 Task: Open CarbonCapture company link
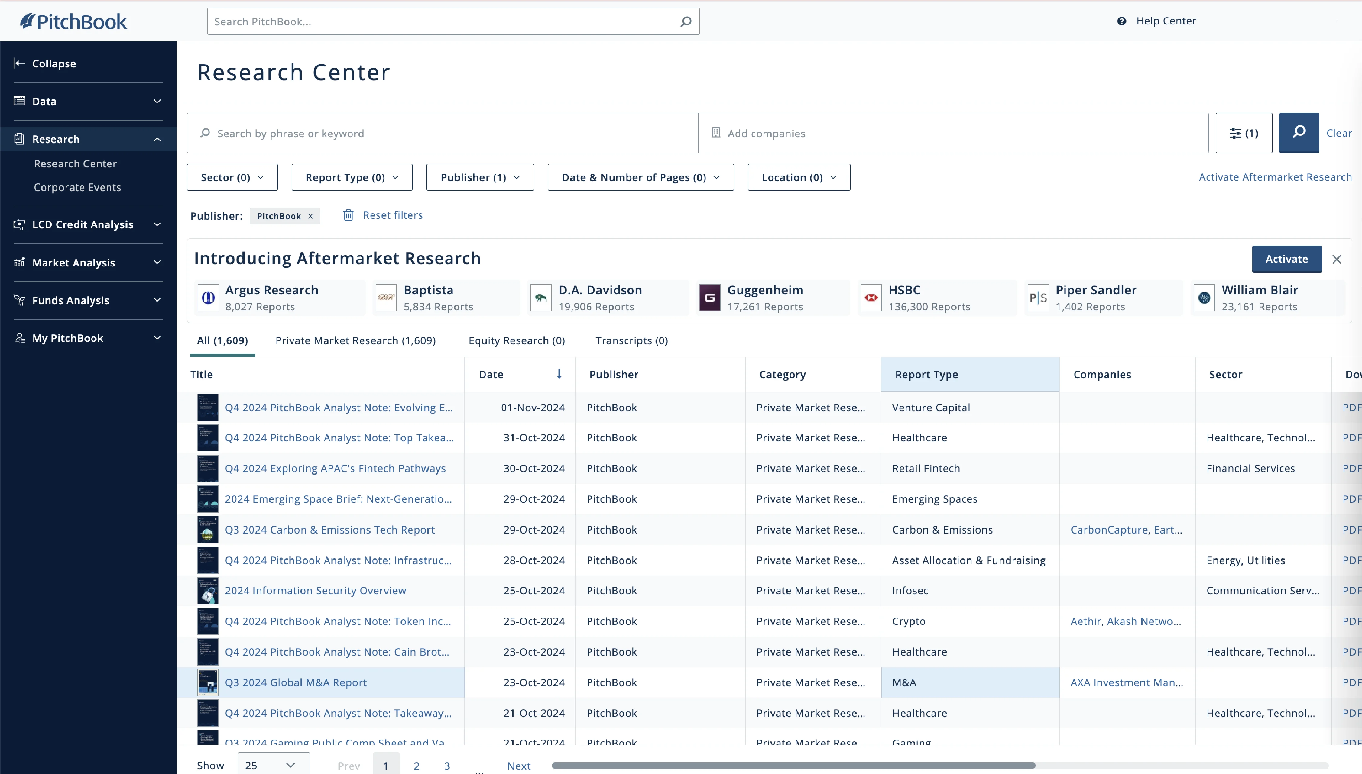tap(1109, 530)
